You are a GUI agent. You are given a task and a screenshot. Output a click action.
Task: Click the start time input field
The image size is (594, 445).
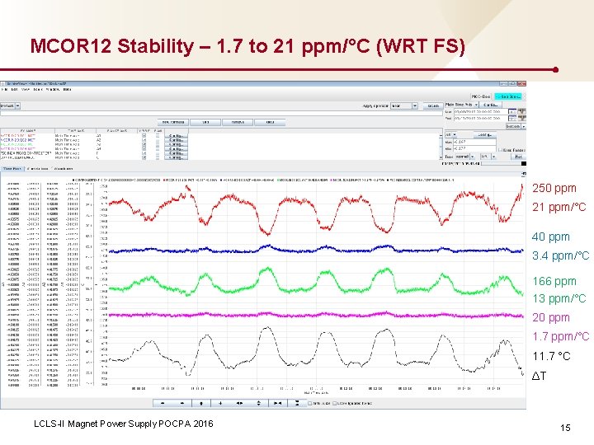click(481, 111)
